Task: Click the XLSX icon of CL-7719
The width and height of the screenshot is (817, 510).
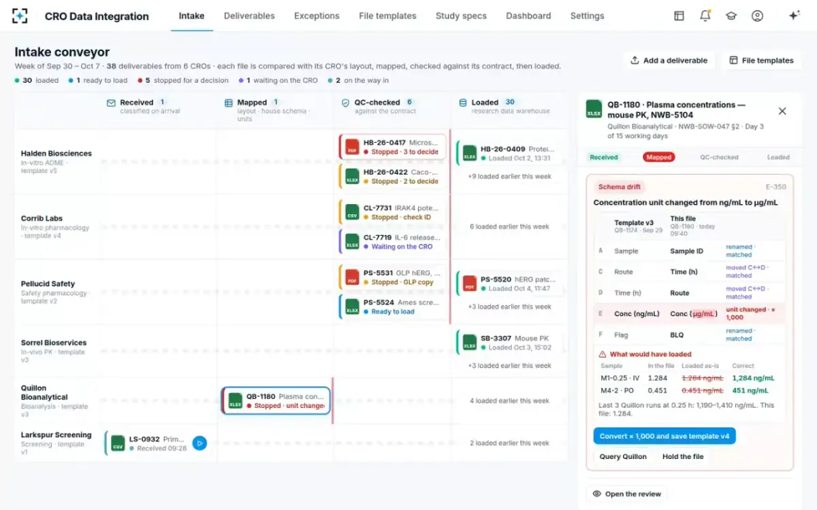Action: 352,242
